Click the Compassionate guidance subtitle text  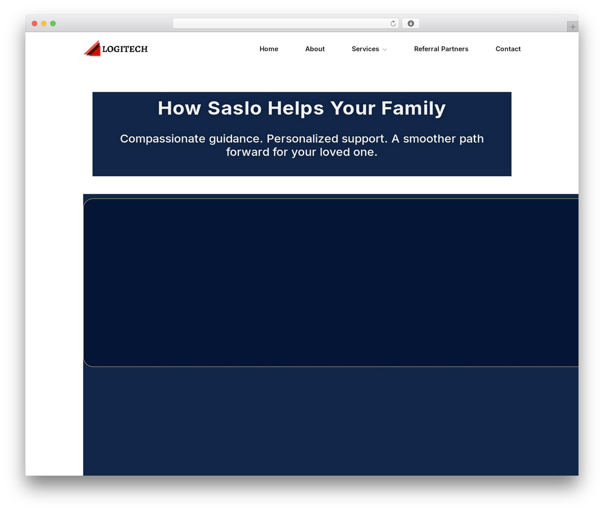(302, 145)
